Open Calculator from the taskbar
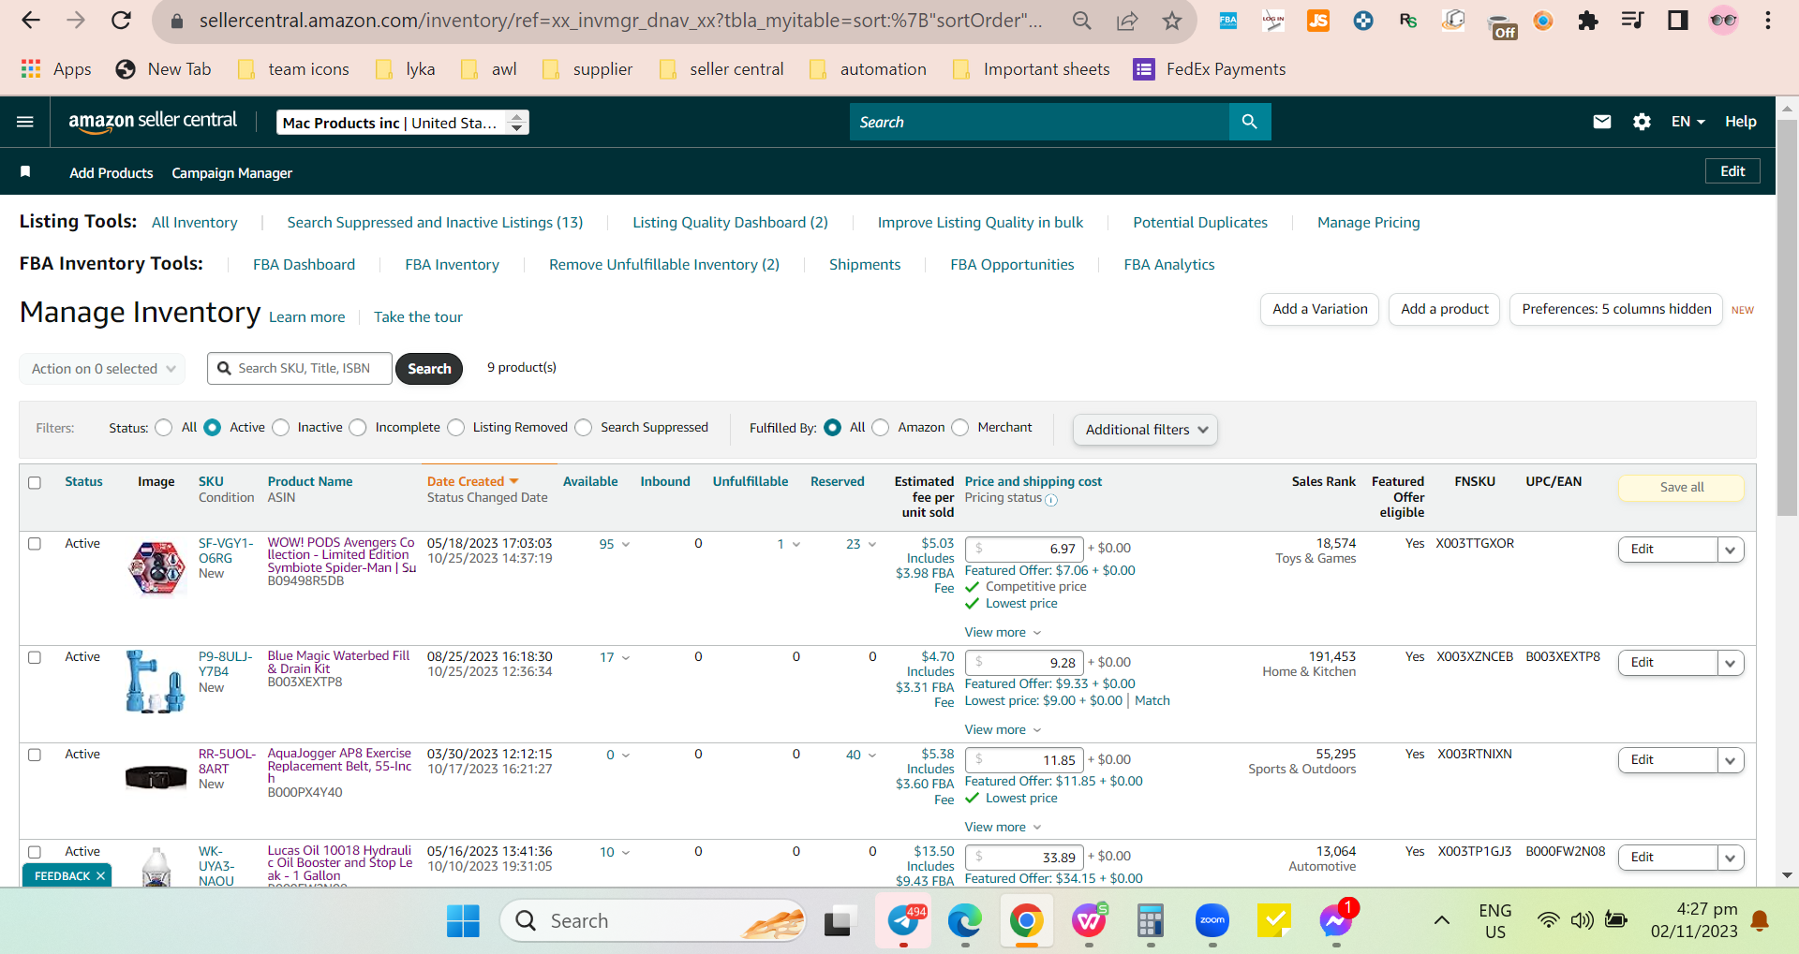 (1151, 921)
